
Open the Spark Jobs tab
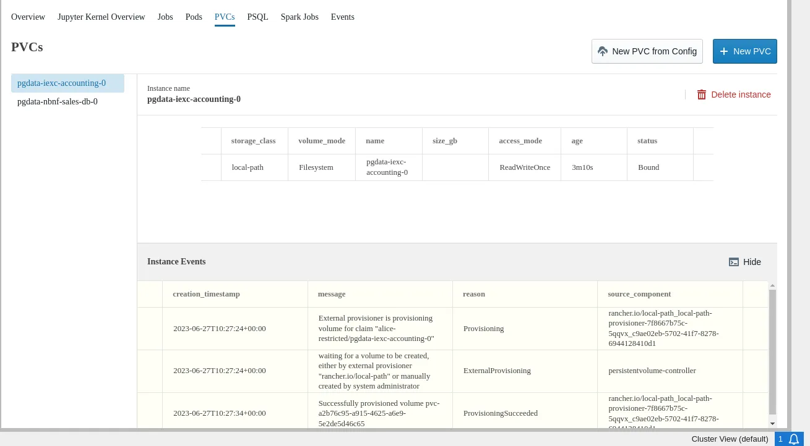coord(299,17)
